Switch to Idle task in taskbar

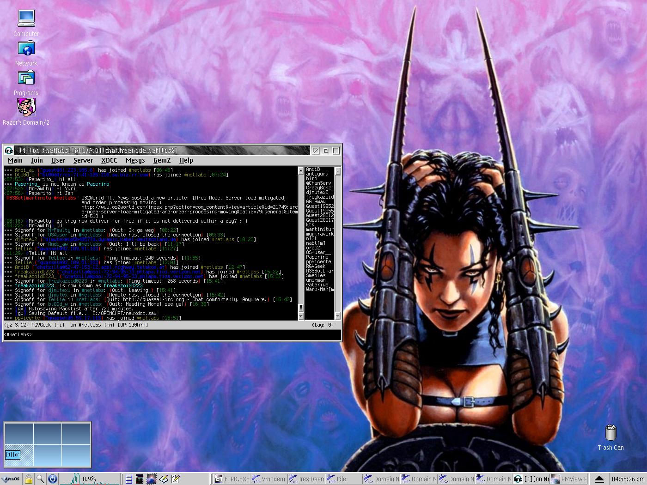[x=344, y=479]
